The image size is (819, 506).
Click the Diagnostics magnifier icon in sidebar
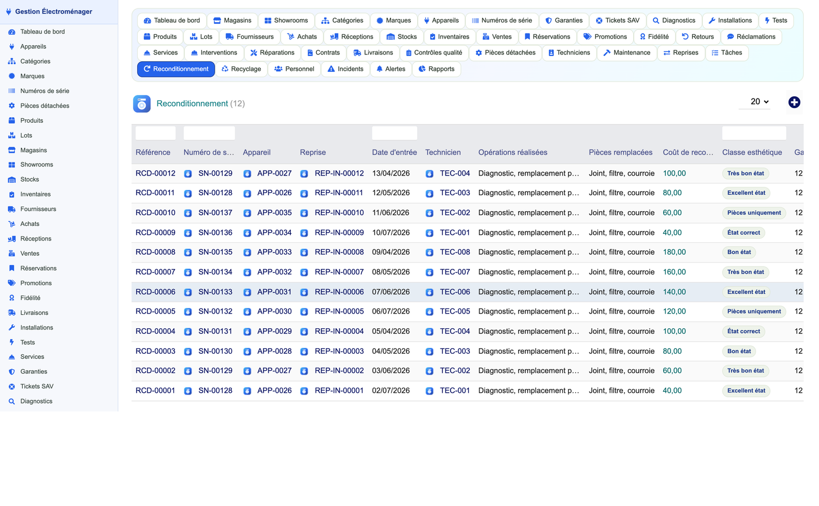tap(11, 402)
